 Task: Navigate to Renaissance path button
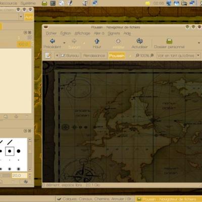[94, 56]
